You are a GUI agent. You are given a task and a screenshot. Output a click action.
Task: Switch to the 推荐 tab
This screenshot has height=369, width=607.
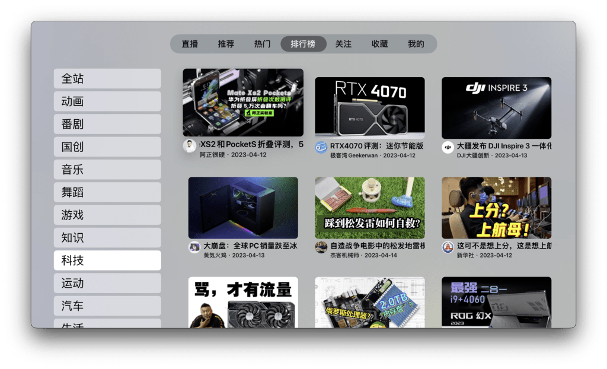point(226,44)
